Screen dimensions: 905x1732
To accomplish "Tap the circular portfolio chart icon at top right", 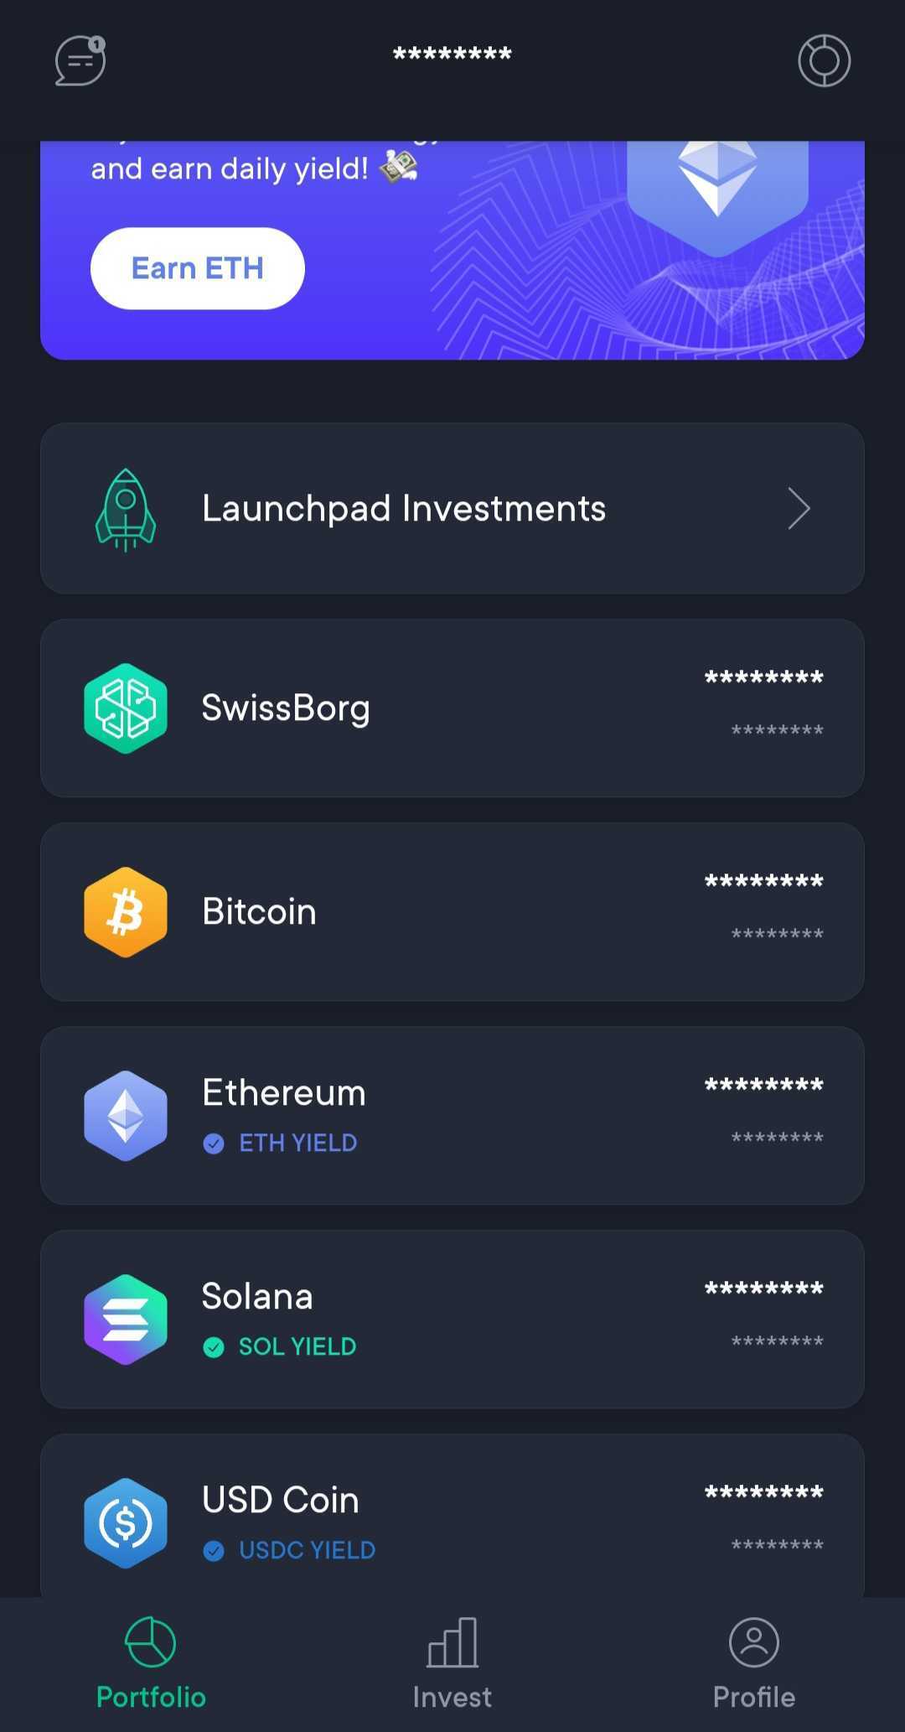I will click(x=824, y=60).
